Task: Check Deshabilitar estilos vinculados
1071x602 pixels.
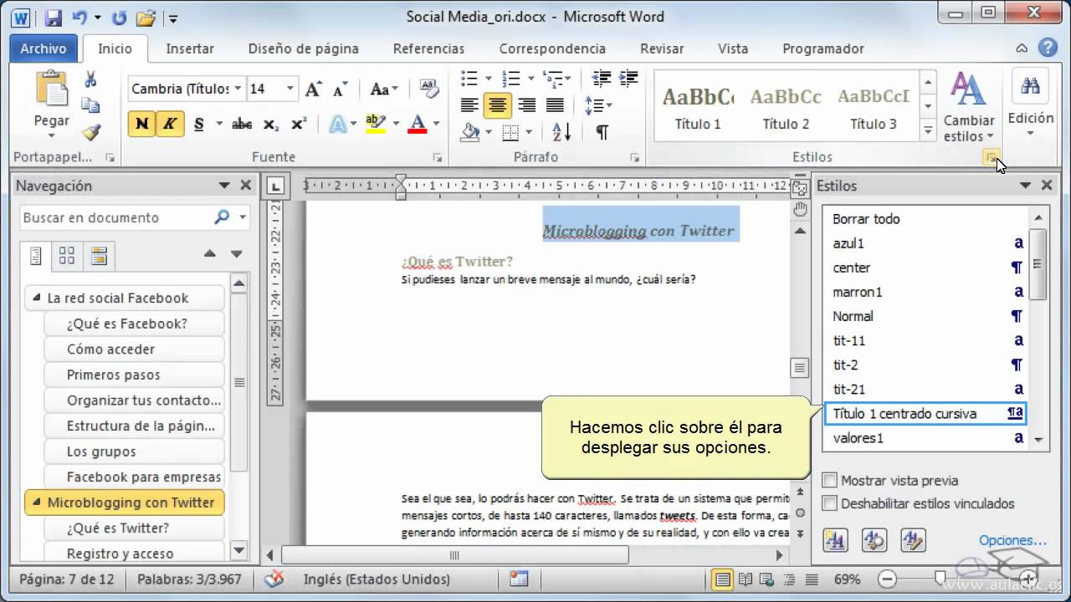Action: [x=830, y=503]
